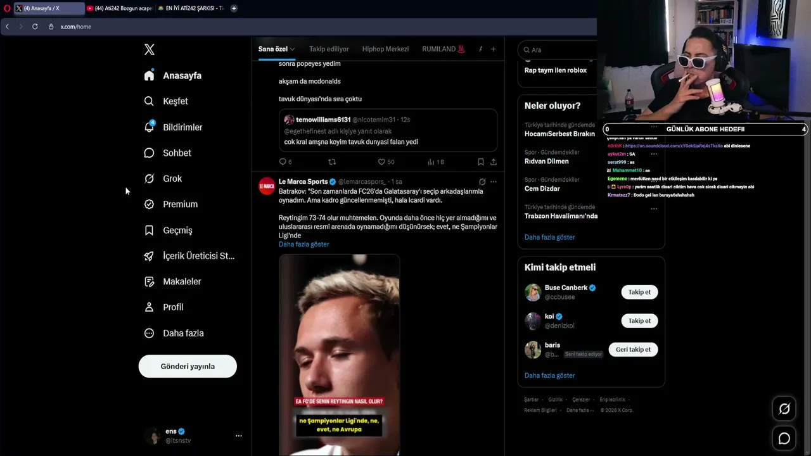Image resolution: width=811 pixels, height=456 pixels.
Task: Open account switcher menu for ens
Action: [239, 436]
